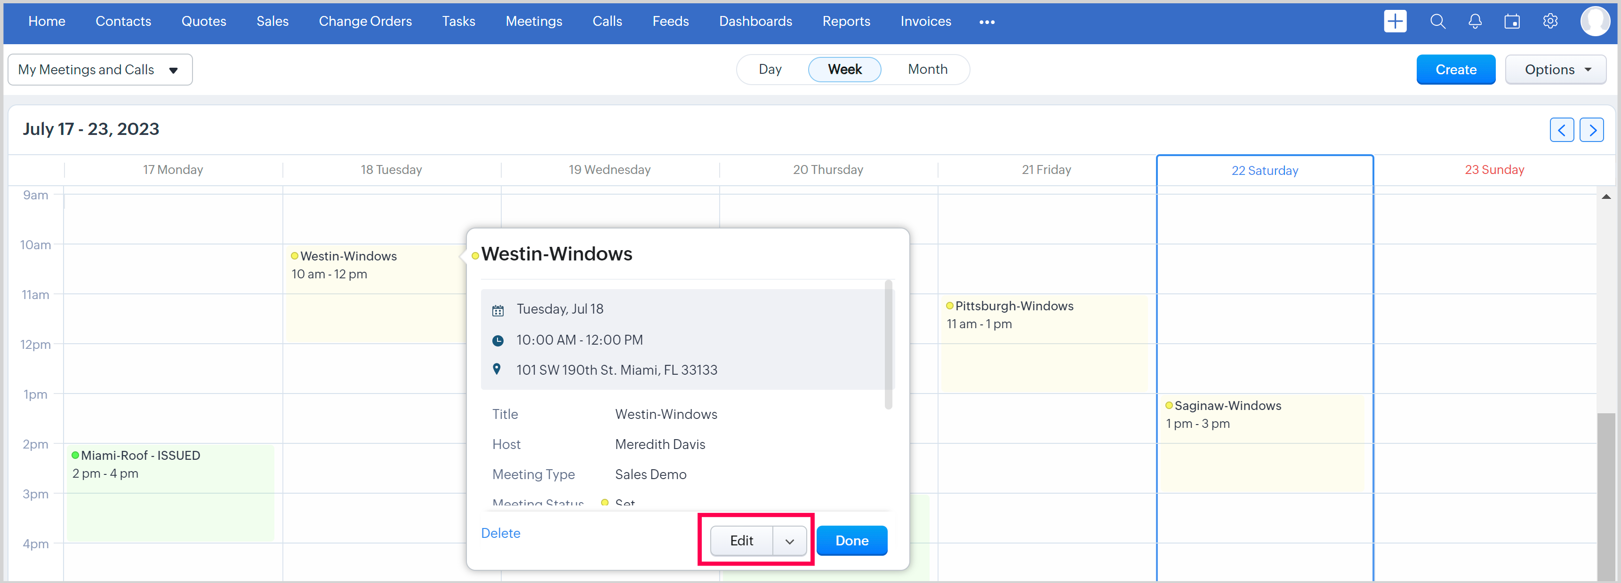Click the calendar icon in top bar

[1511, 21]
